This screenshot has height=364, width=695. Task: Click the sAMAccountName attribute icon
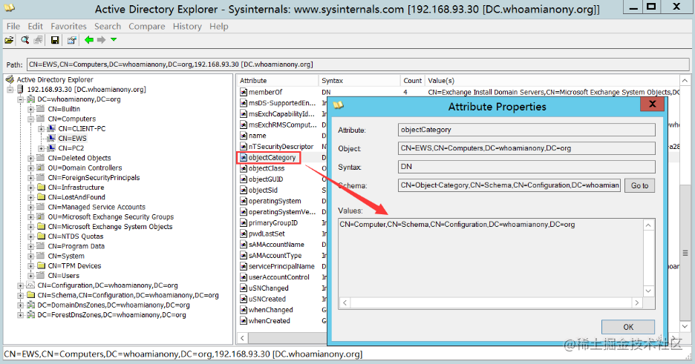[x=244, y=245]
